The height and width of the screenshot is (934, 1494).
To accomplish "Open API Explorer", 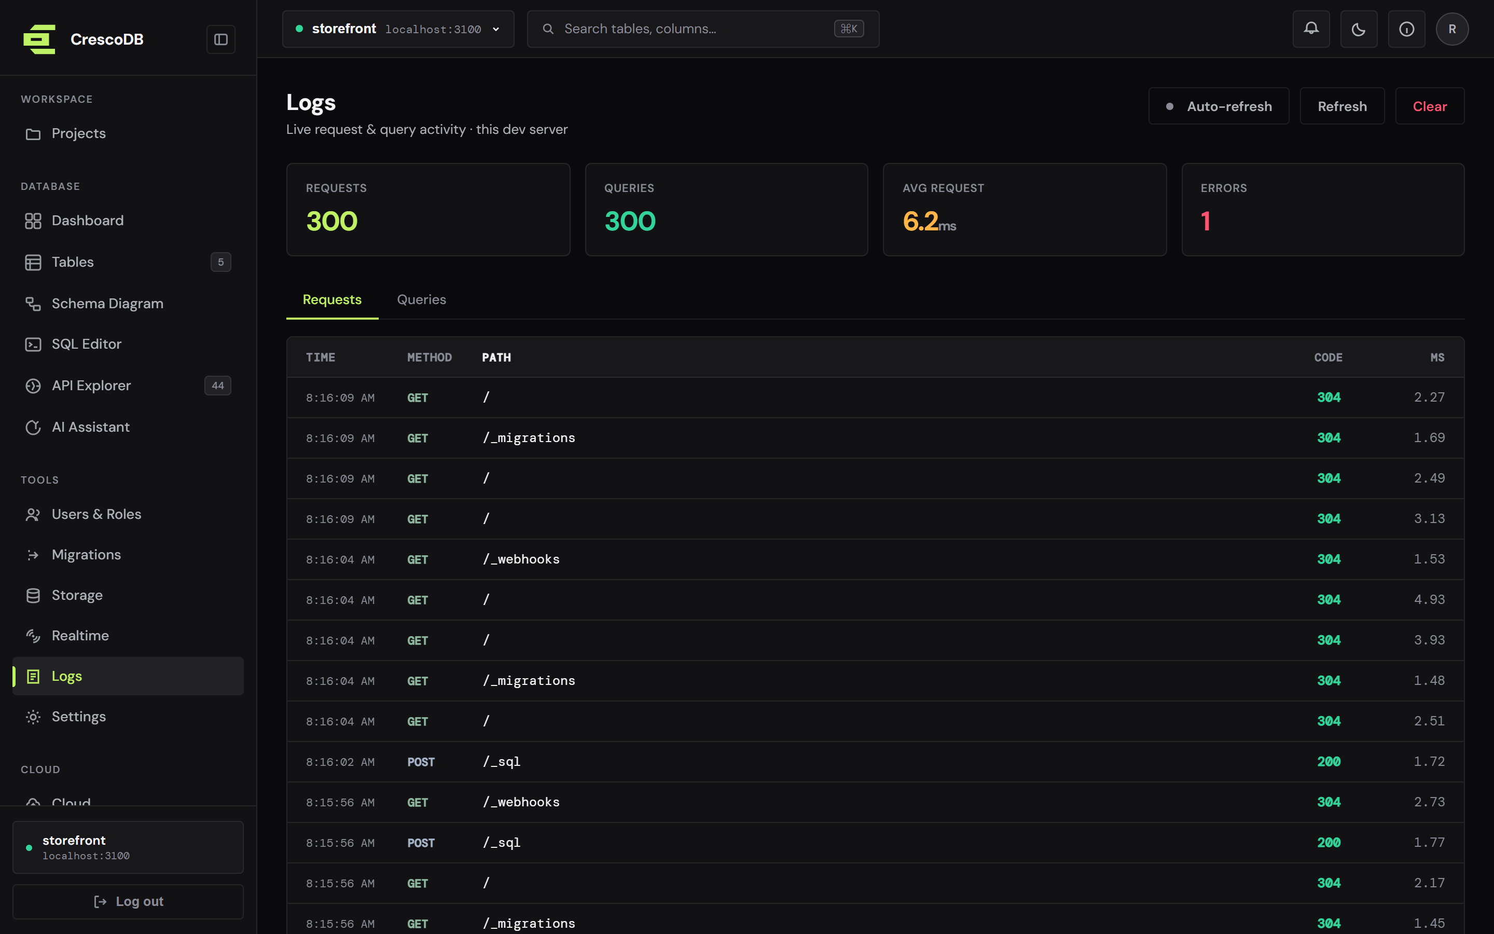I will coord(128,386).
